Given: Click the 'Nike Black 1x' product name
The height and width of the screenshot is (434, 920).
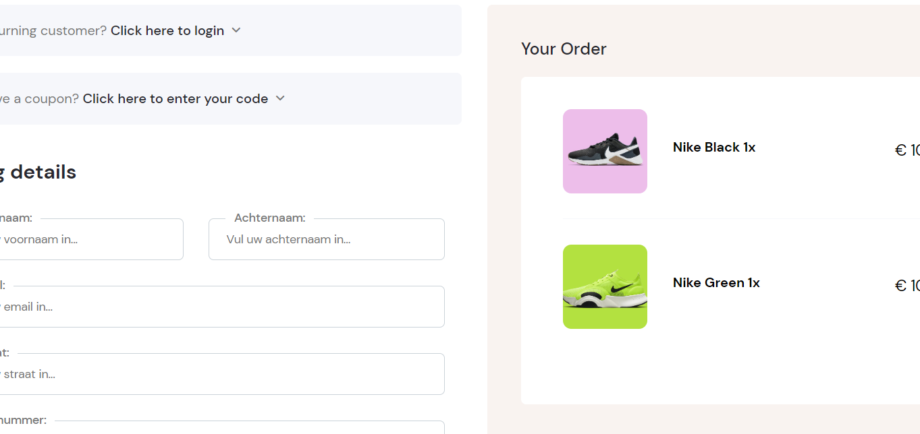Looking at the screenshot, I should (x=714, y=148).
